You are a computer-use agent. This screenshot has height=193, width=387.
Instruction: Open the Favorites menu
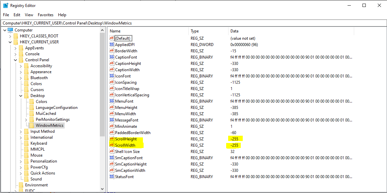point(46,15)
